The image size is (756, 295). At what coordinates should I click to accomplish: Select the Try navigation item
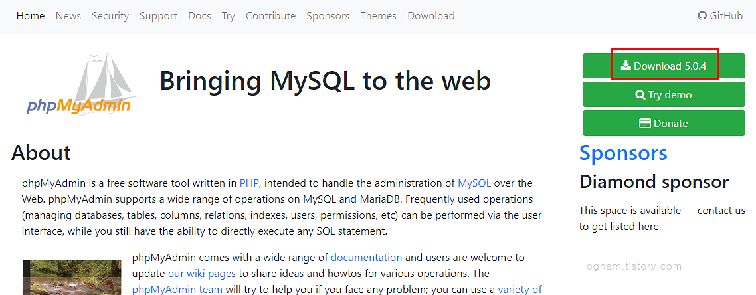click(x=229, y=16)
